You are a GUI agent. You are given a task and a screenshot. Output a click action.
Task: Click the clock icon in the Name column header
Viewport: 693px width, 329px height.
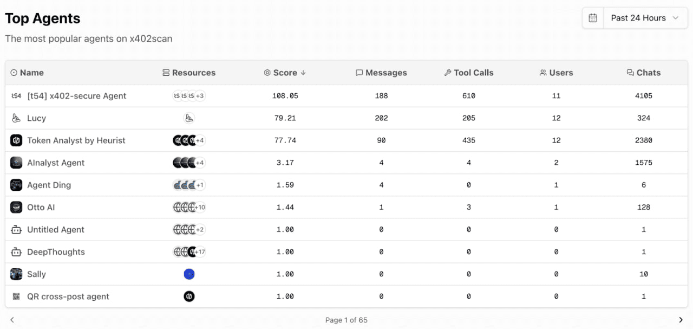coord(13,72)
